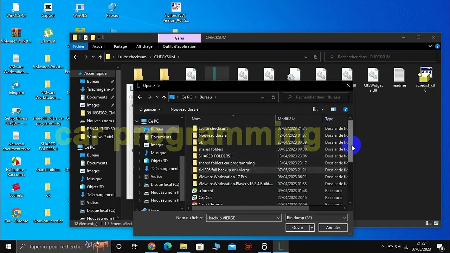This screenshot has height=253, width=450.
Task: Click Lsuite checksum in address breadcrumb
Action: pyautogui.click(x=132, y=57)
